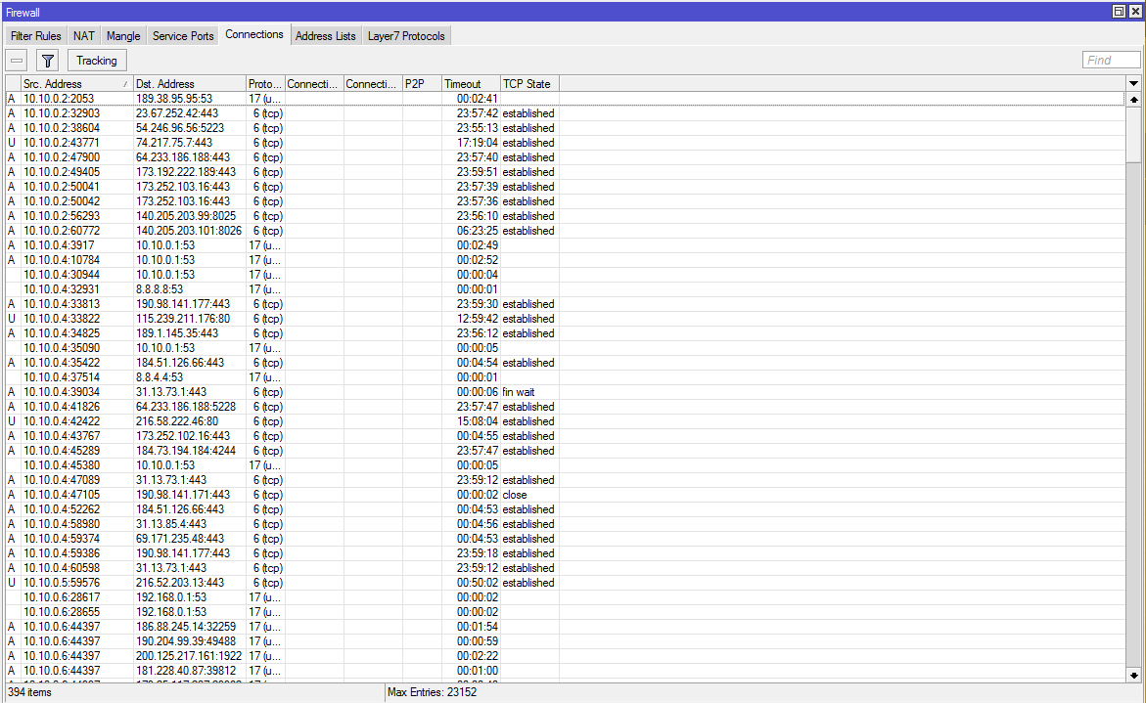Select row with source 10.10.0.4:3917
The image size is (1146, 703).
click(565, 245)
